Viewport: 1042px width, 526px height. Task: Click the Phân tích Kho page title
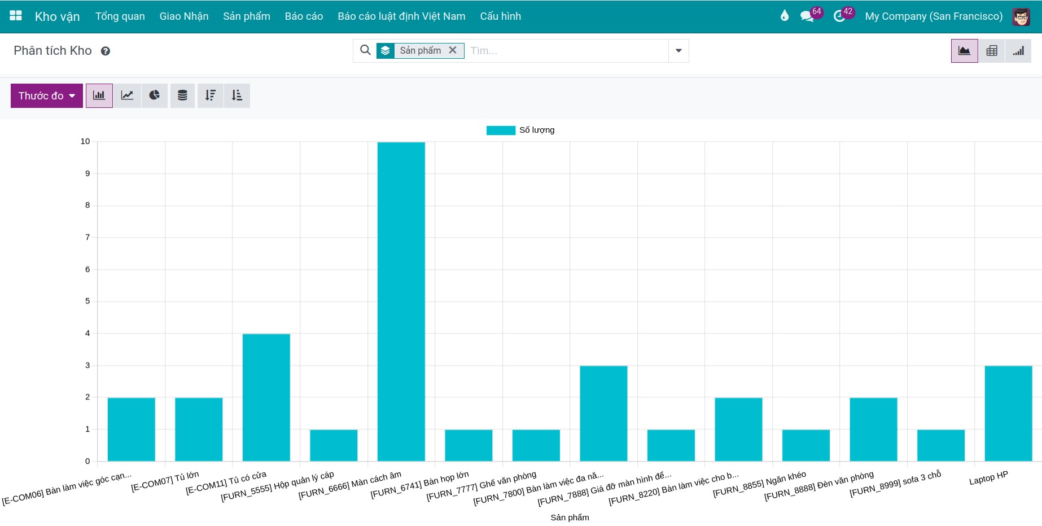pyautogui.click(x=52, y=51)
